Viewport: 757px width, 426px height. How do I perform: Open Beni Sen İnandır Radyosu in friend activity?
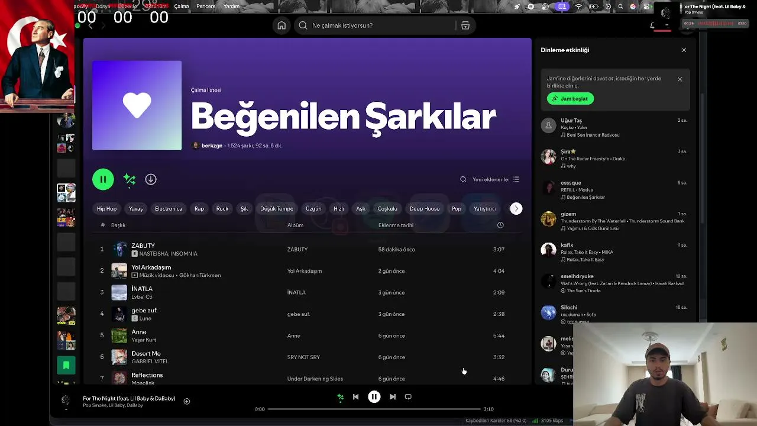(593, 135)
